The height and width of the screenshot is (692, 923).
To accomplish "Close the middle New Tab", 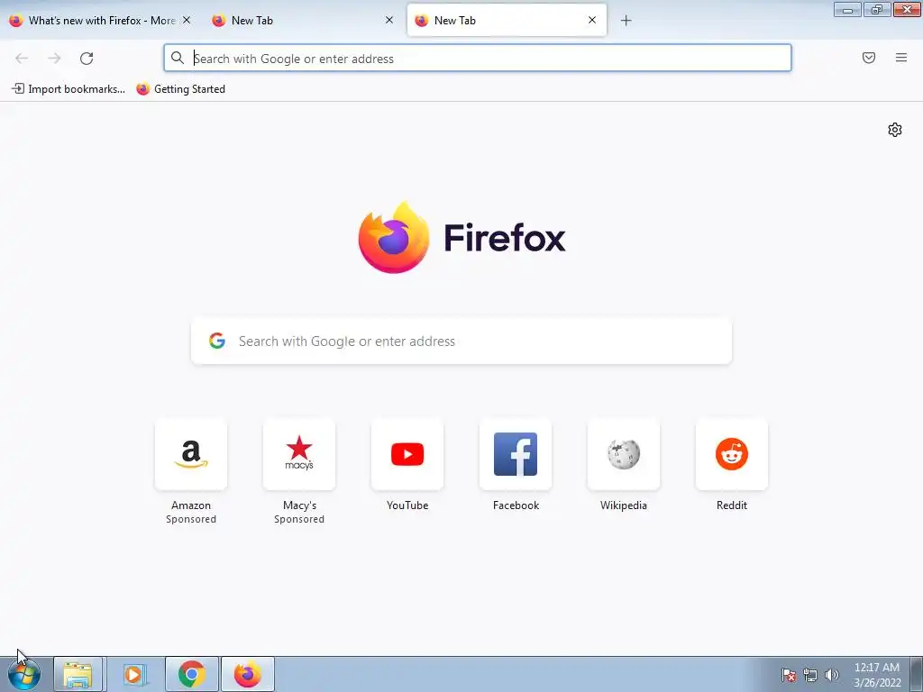I will point(389,20).
